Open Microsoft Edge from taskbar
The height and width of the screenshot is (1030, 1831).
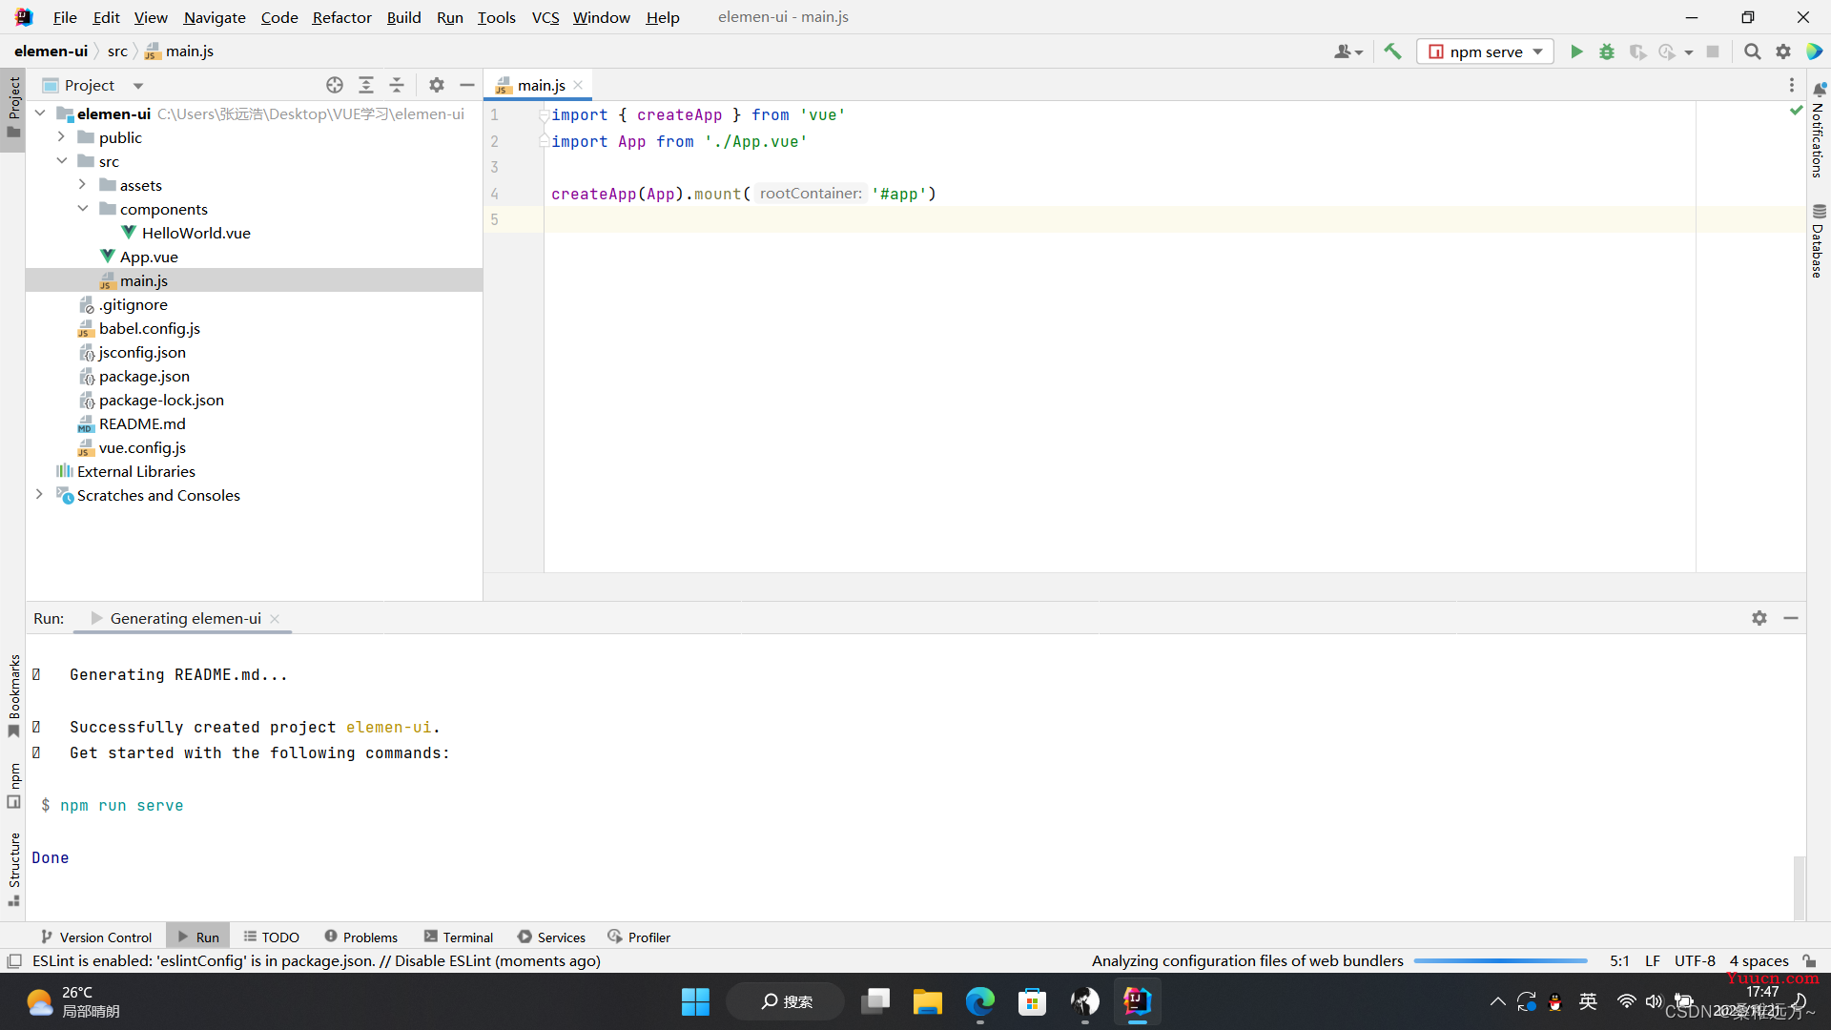point(979,1001)
